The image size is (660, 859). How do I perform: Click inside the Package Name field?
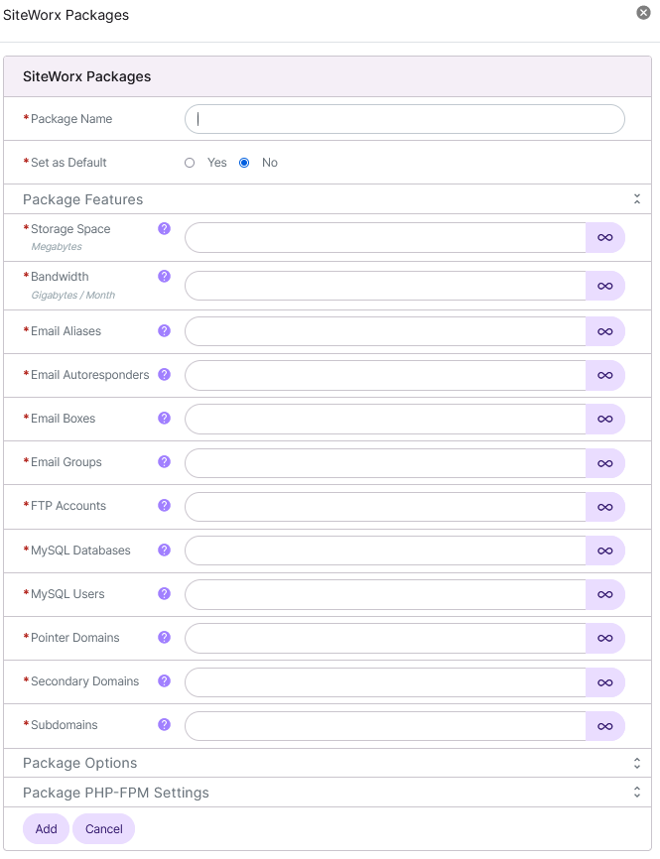click(x=397, y=119)
